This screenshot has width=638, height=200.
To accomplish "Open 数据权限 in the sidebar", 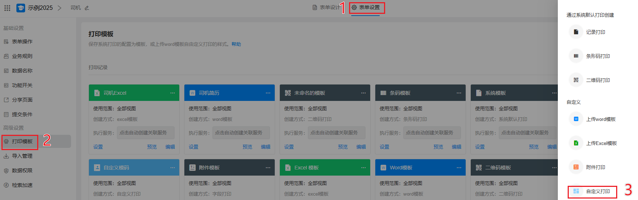I will 22,170.
